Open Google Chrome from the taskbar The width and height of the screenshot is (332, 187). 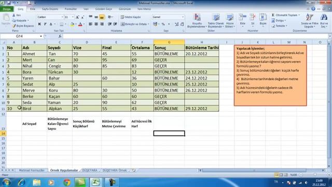(x=67, y=182)
